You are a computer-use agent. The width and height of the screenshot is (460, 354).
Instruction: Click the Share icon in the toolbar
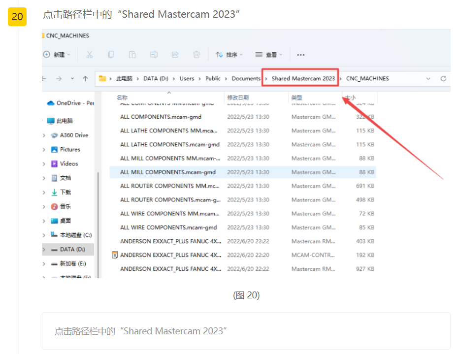tap(175, 55)
